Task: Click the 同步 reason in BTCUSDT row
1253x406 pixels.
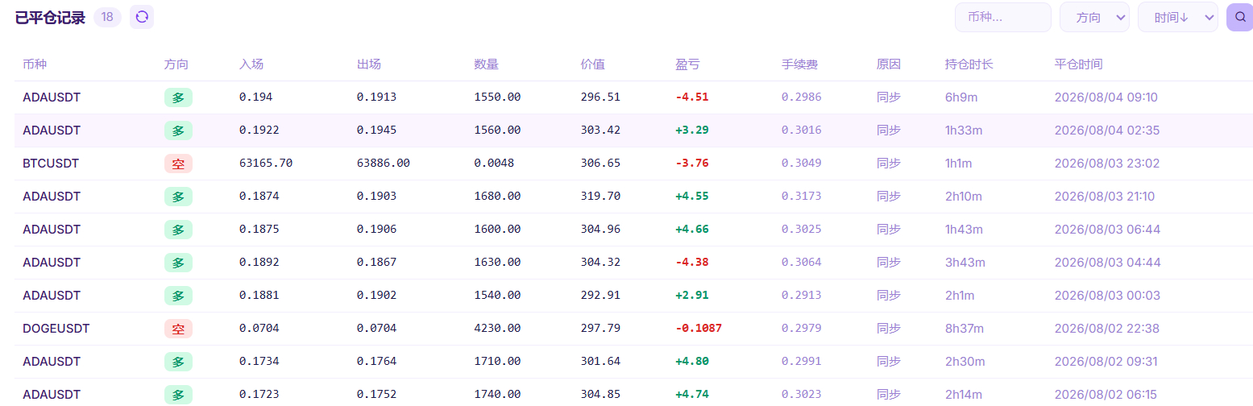Action: [889, 164]
